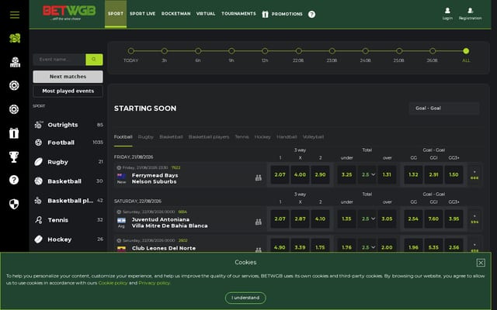497x310 pixels.
Task: Open ROCKETMAN in top navigation
Action: point(176,14)
